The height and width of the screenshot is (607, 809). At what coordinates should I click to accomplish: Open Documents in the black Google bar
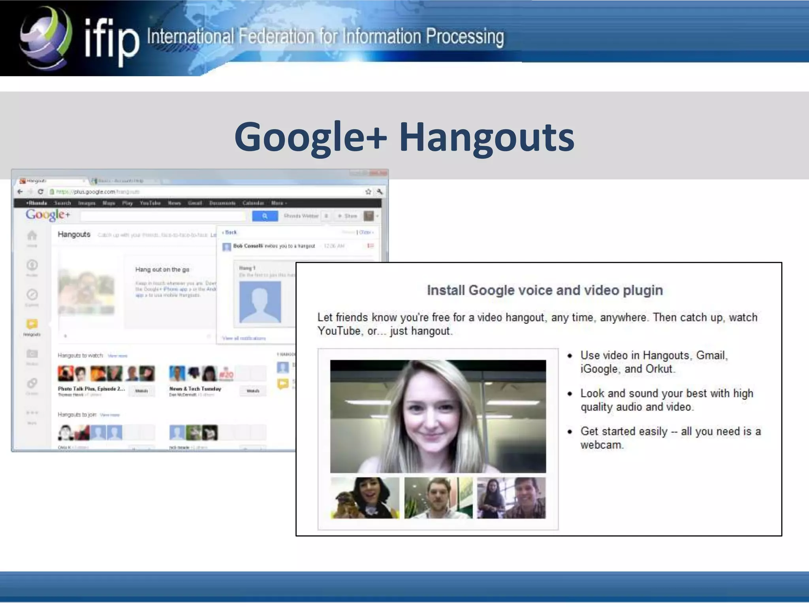click(x=222, y=203)
